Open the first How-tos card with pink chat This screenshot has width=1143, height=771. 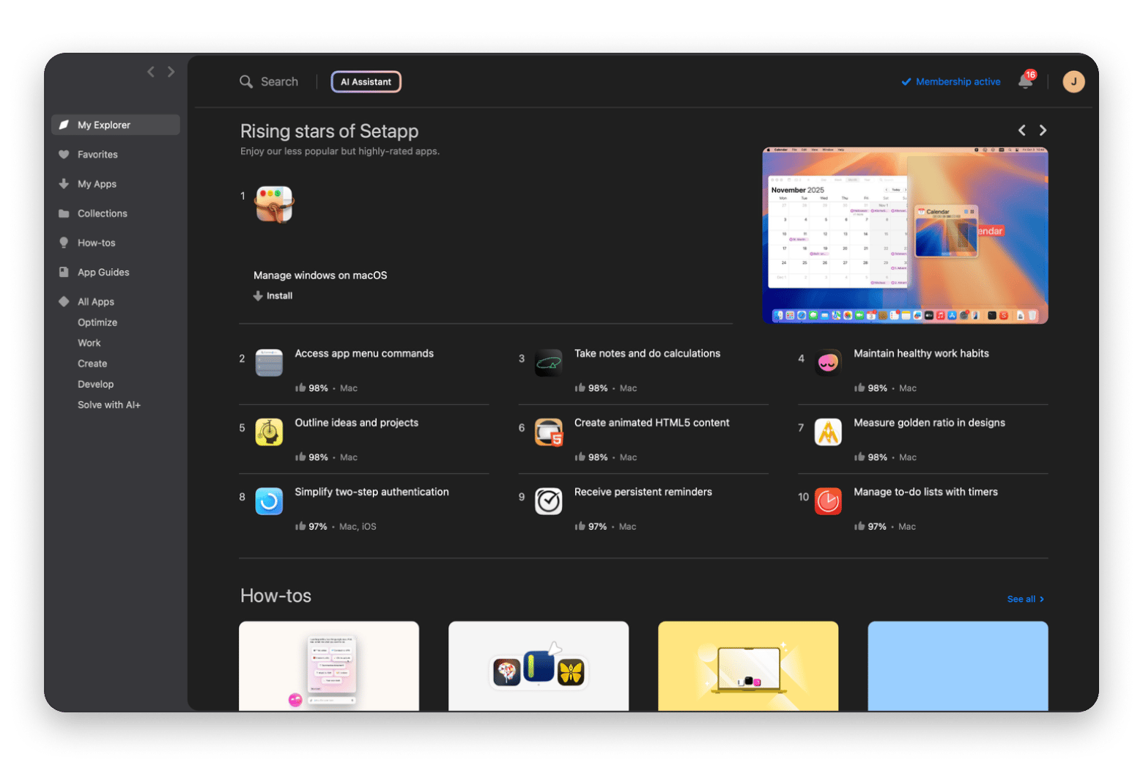329,666
